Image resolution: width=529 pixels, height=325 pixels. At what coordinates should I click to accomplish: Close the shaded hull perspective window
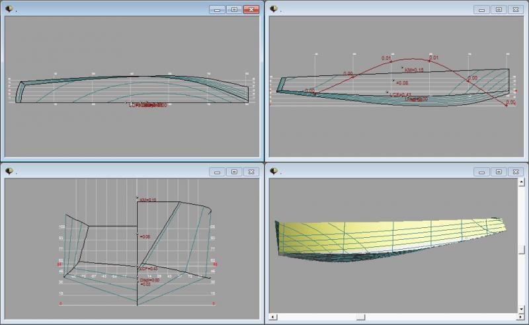pos(515,172)
